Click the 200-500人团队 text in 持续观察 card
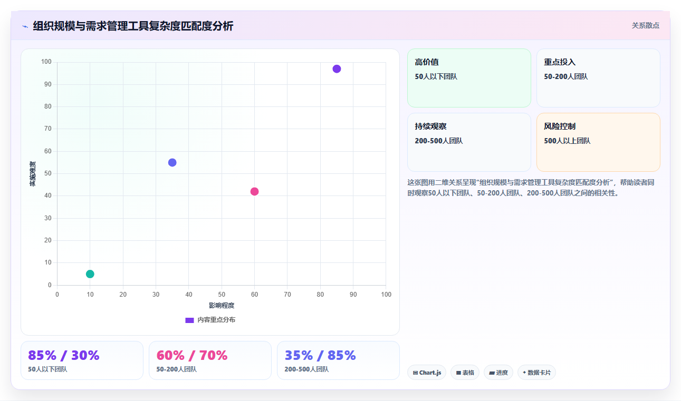Viewport: 681px width, 401px height. click(439, 141)
